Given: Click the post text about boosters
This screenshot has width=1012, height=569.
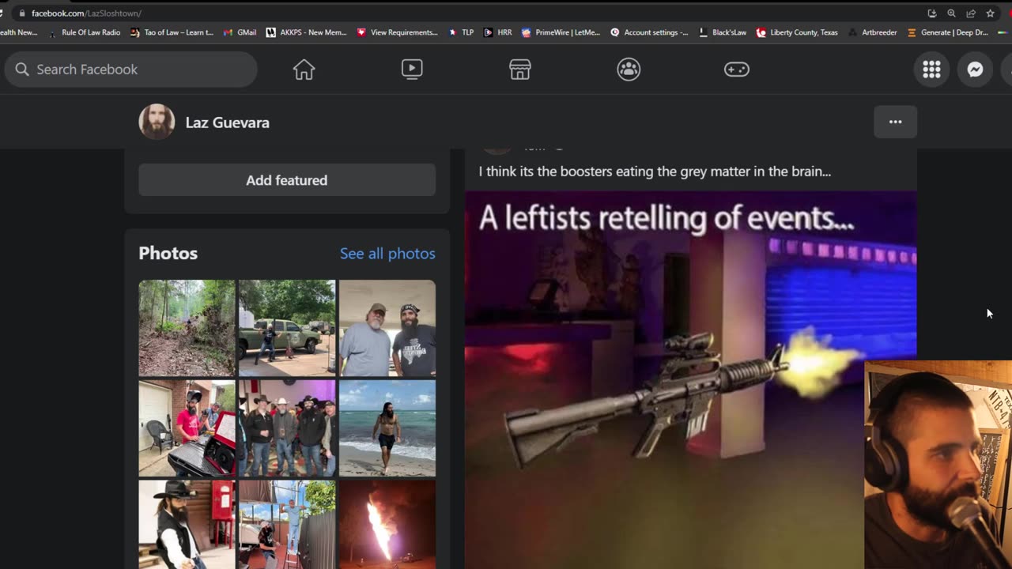Looking at the screenshot, I should tap(655, 171).
